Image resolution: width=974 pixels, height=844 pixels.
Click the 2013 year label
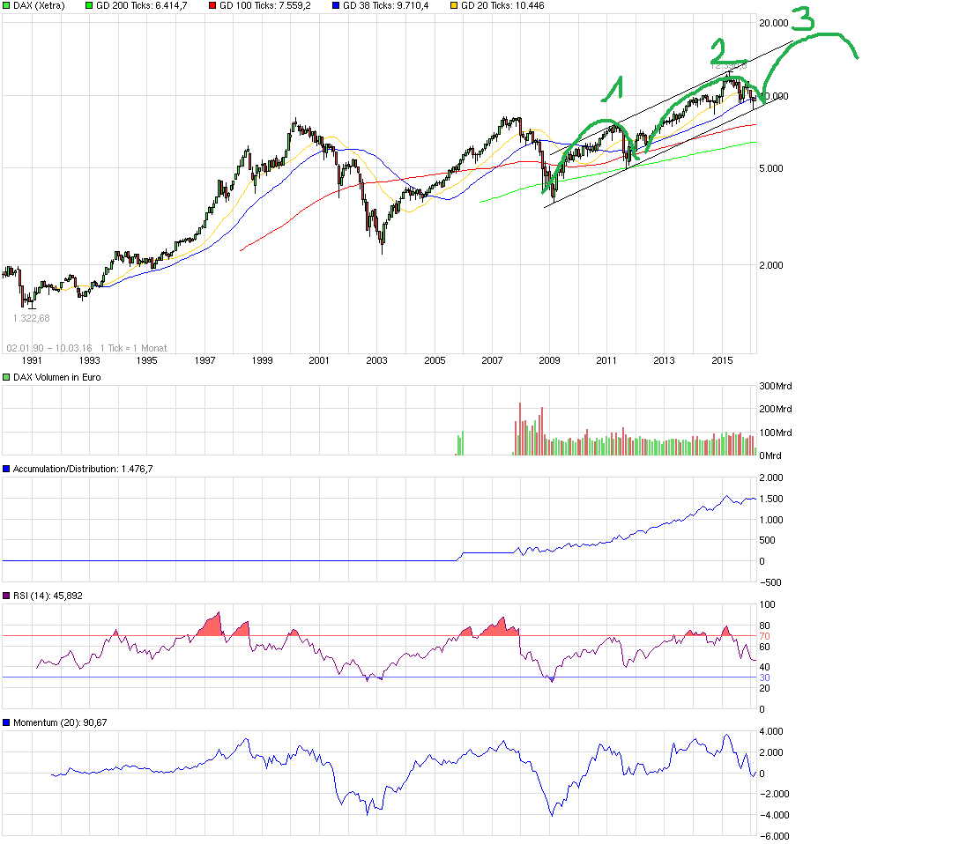pos(664,360)
